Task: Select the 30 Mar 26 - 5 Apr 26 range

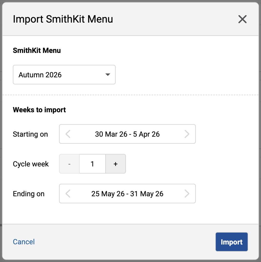Action: [127, 134]
